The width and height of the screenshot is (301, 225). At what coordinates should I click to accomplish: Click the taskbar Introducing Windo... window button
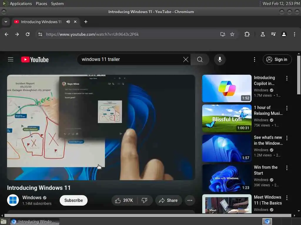(x=35, y=221)
